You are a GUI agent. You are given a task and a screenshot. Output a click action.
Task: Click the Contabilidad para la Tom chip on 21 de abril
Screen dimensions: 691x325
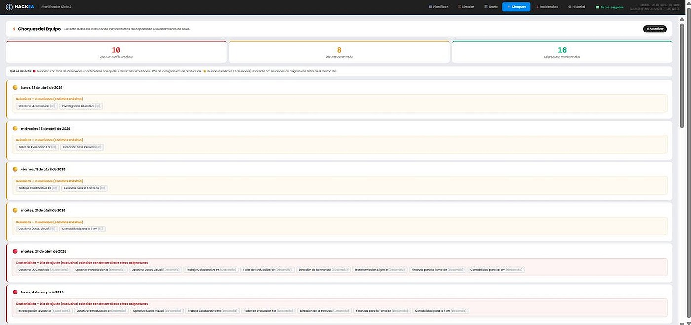point(82,228)
